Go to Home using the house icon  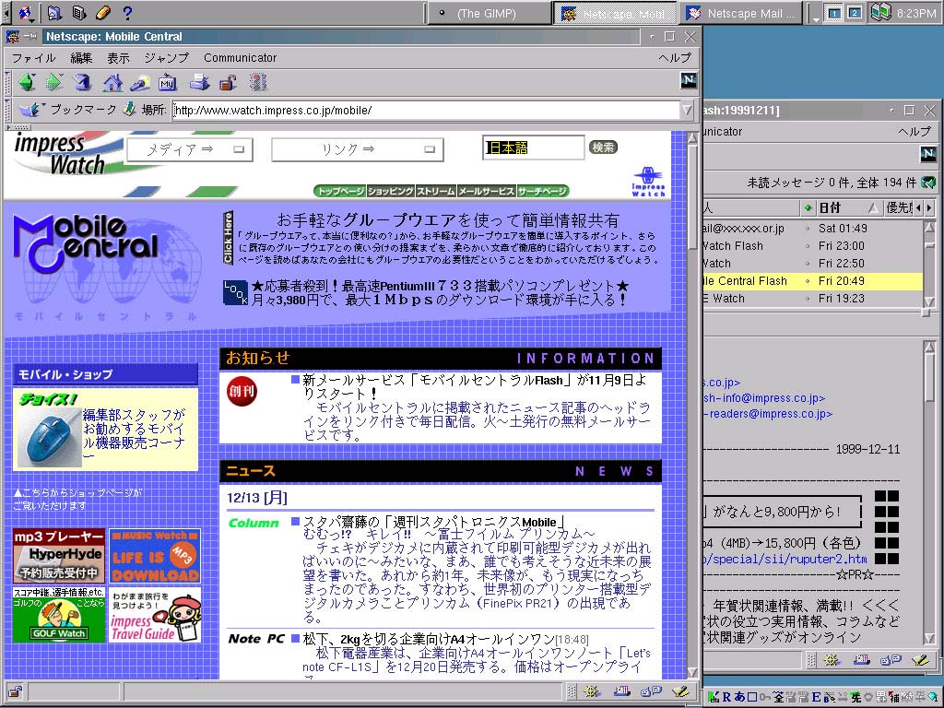click(112, 83)
